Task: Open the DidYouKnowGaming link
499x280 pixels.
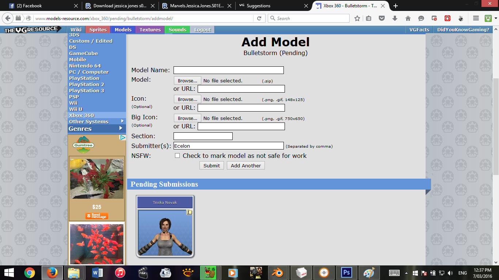Action: pos(463,30)
